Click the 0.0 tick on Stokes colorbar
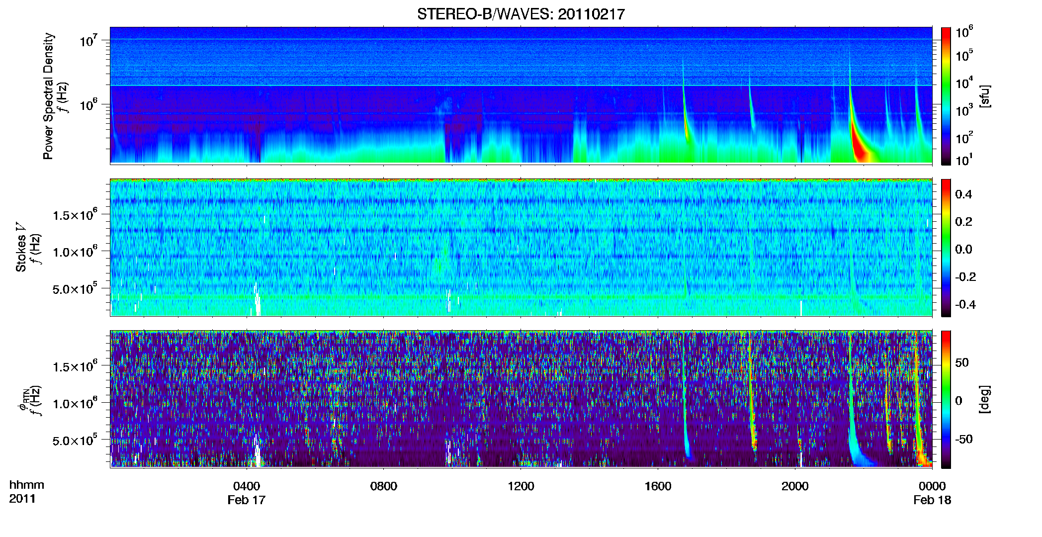This screenshot has height=537, width=1042. pos(963,250)
